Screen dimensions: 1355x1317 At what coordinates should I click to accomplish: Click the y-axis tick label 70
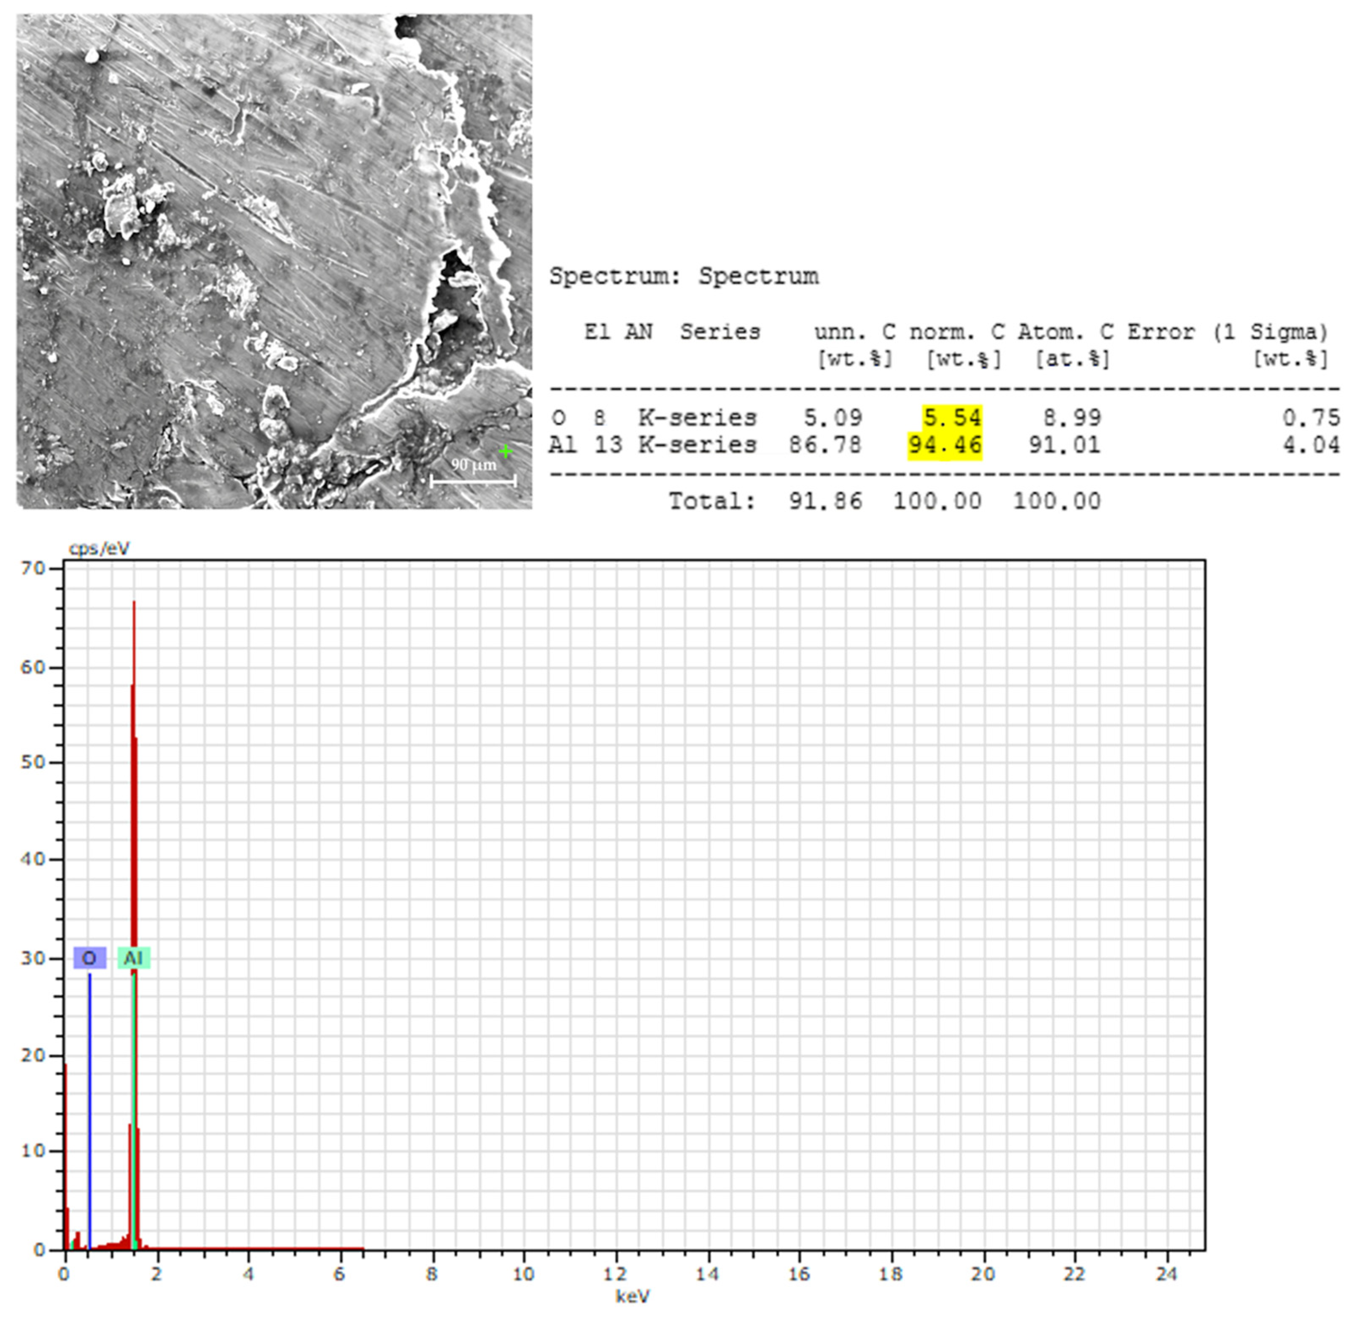click(32, 568)
